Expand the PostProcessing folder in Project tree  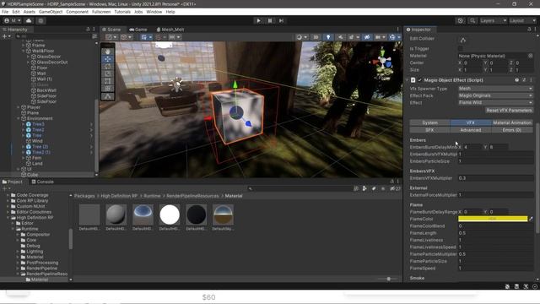tap(18, 263)
